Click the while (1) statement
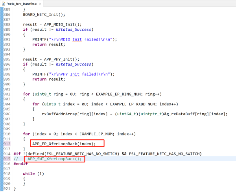The height and width of the screenshot is (192, 236). tap(33, 174)
